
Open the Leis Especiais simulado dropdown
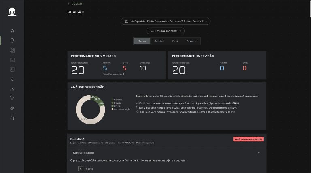click(x=165, y=21)
